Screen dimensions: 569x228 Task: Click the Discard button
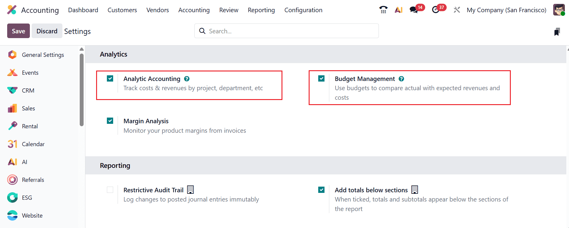coord(47,31)
